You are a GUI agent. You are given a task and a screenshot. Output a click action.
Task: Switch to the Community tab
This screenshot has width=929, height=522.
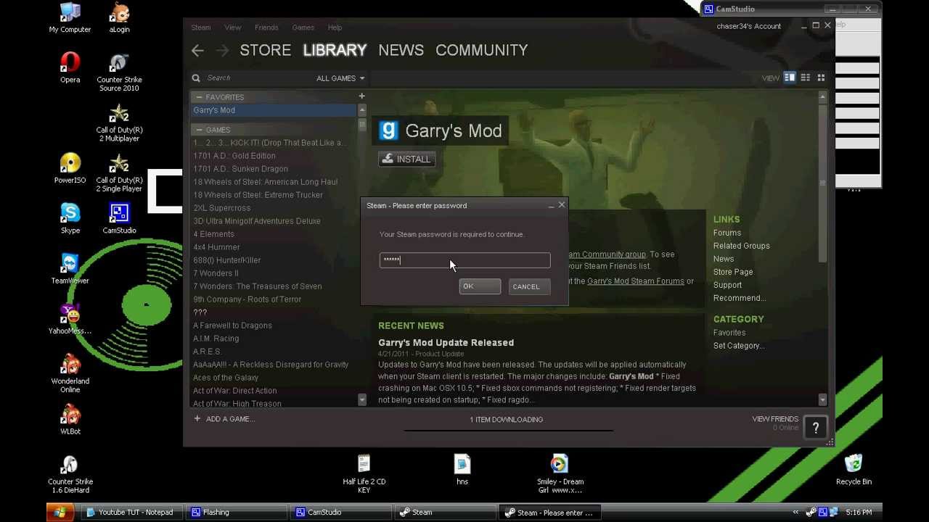tap(482, 50)
